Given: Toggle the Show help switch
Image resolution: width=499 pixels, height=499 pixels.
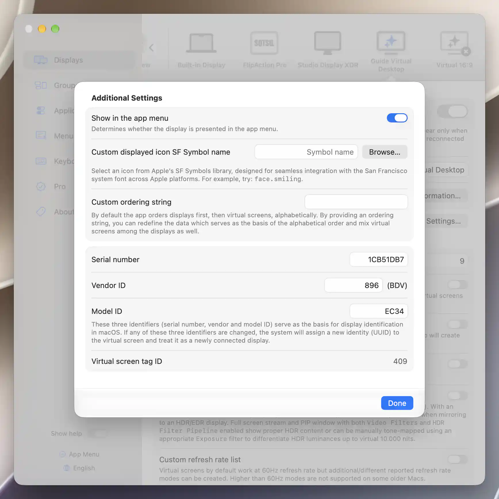Looking at the screenshot, I should (x=97, y=433).
